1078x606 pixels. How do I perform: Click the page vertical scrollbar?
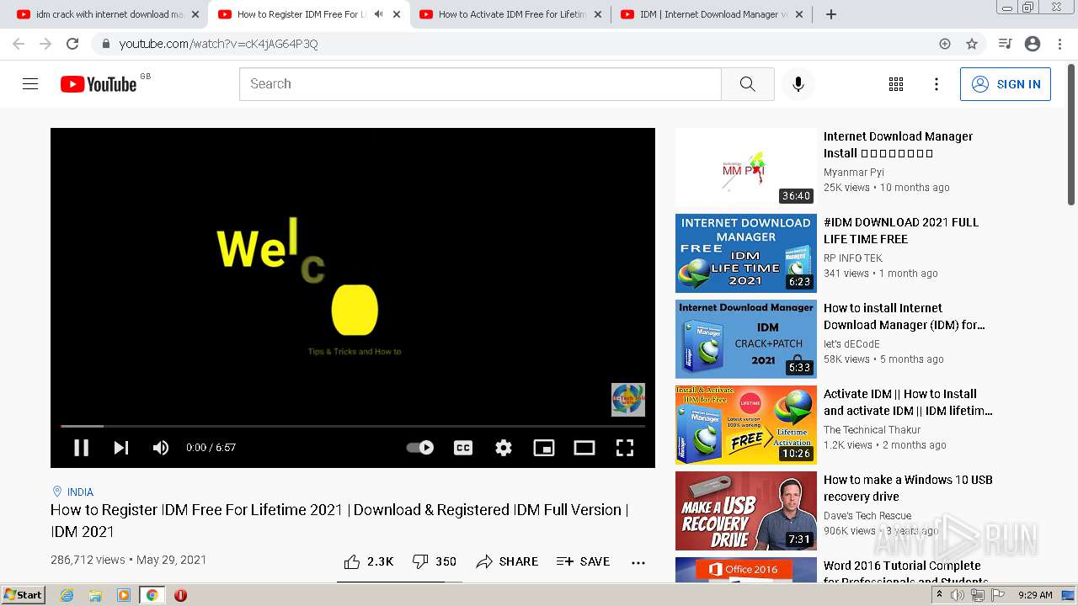point(1071,135)
